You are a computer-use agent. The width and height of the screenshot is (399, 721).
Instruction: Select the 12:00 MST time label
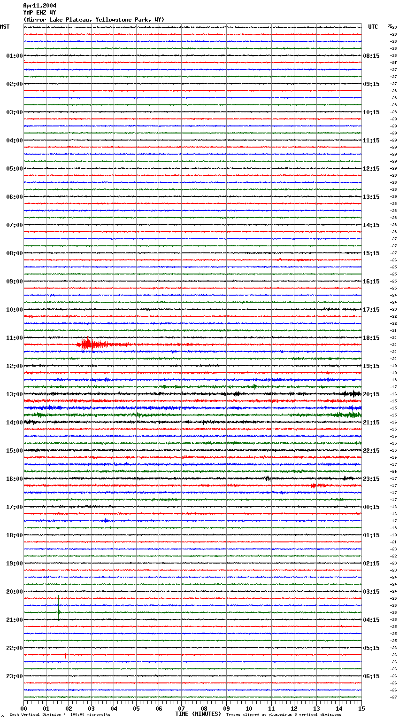[15, 366]
